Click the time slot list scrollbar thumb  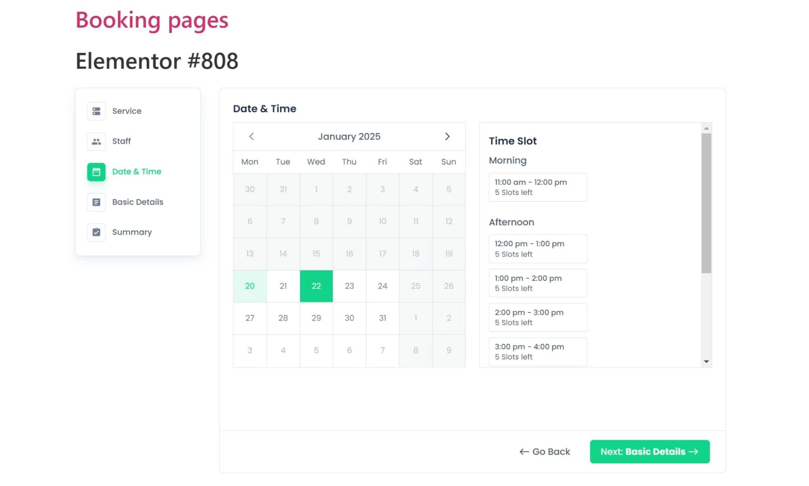coord(706,203)
